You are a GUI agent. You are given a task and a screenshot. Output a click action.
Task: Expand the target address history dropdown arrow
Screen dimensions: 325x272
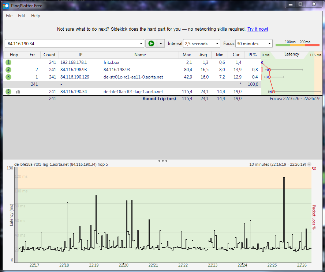(141, 44)
